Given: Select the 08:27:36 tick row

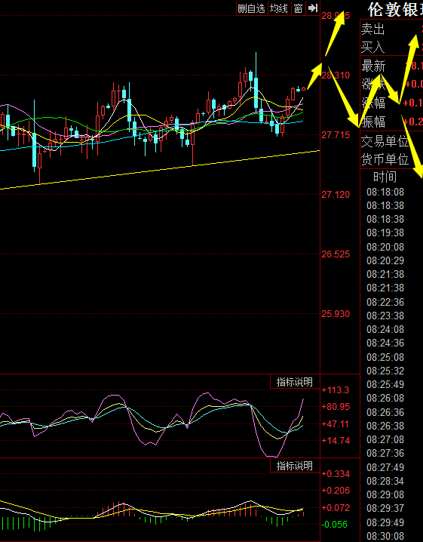Looking at the screenshot, I should [x=385, y=453].
